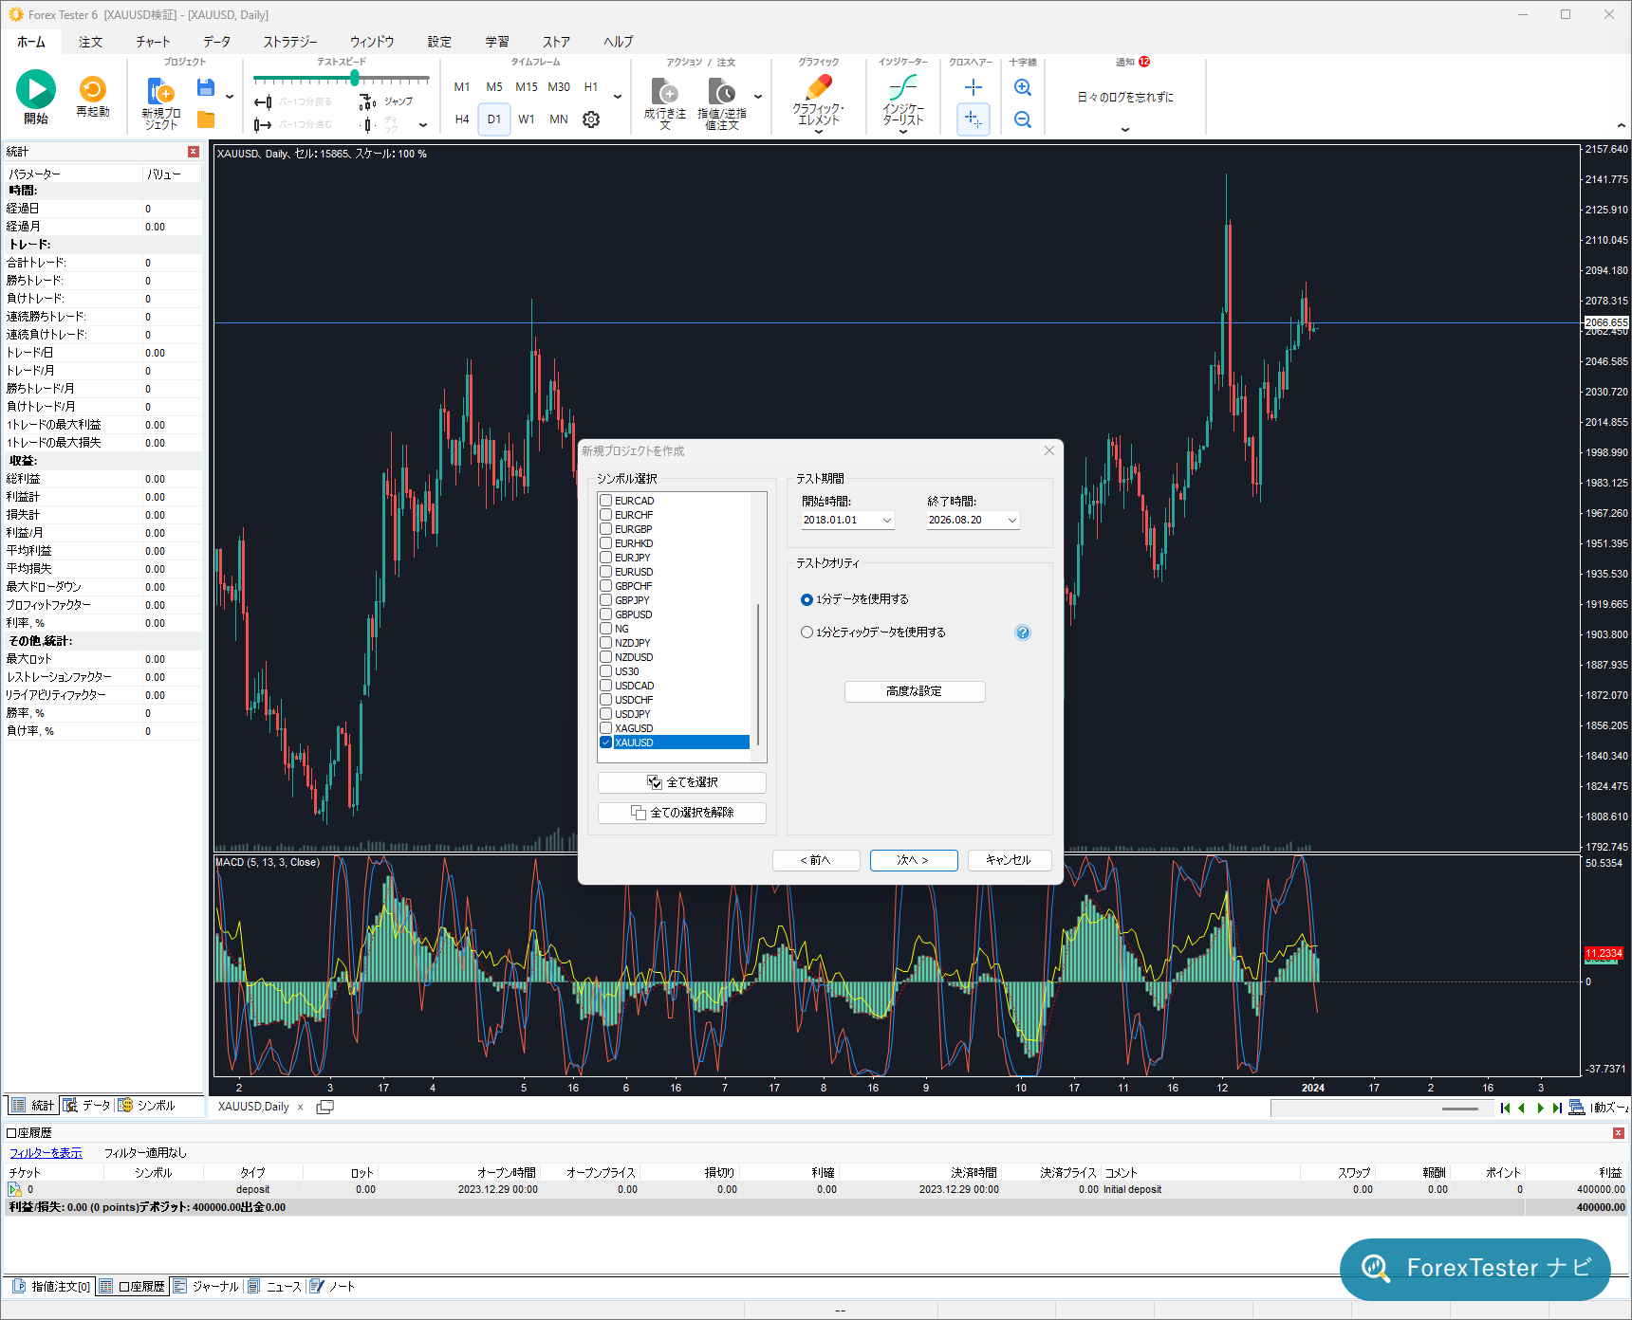
Task: Open the ストラテジー menu
Action: pos(290,42)
